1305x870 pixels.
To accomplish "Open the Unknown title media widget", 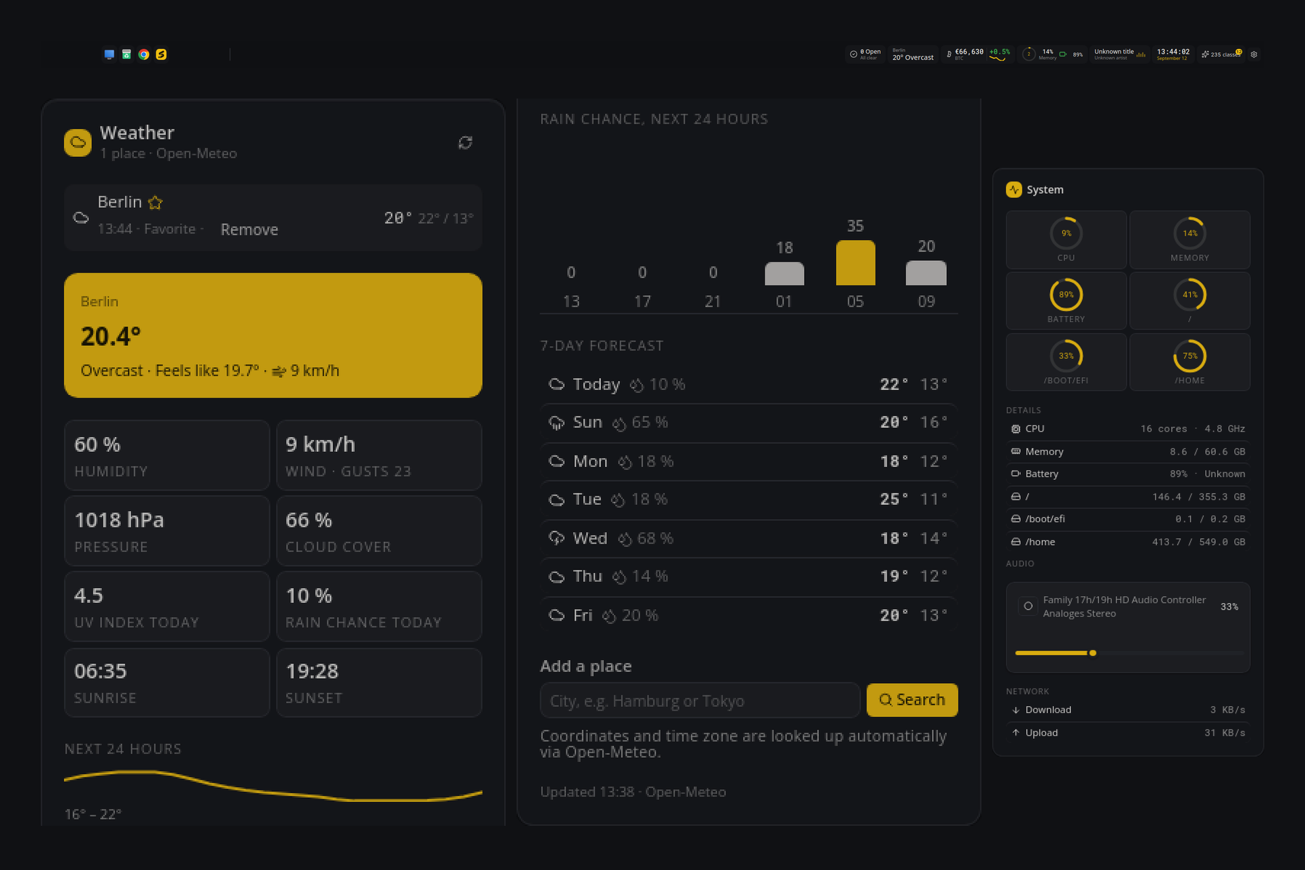I will point(1119,54).
